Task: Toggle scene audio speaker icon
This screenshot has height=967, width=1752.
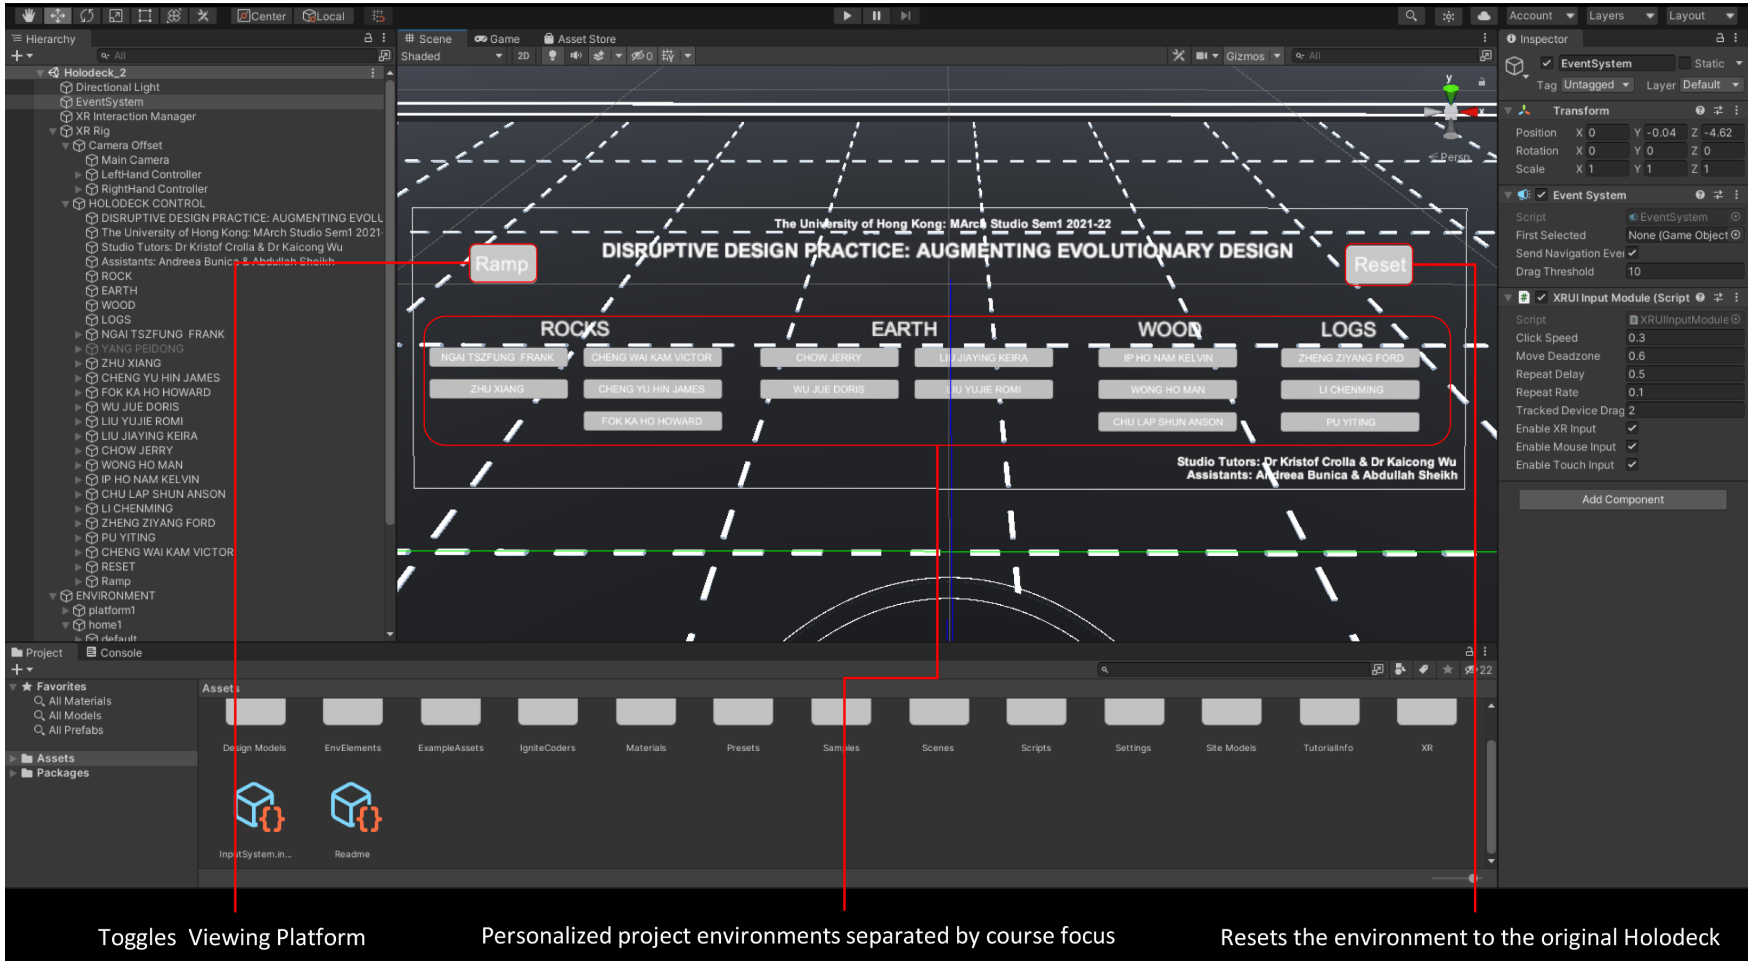Action: [x=576, y=56]
